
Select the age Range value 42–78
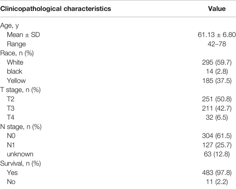[217, 44]
